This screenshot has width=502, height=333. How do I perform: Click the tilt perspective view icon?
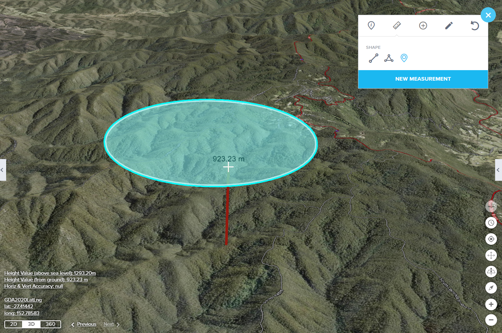click(491, 272)
